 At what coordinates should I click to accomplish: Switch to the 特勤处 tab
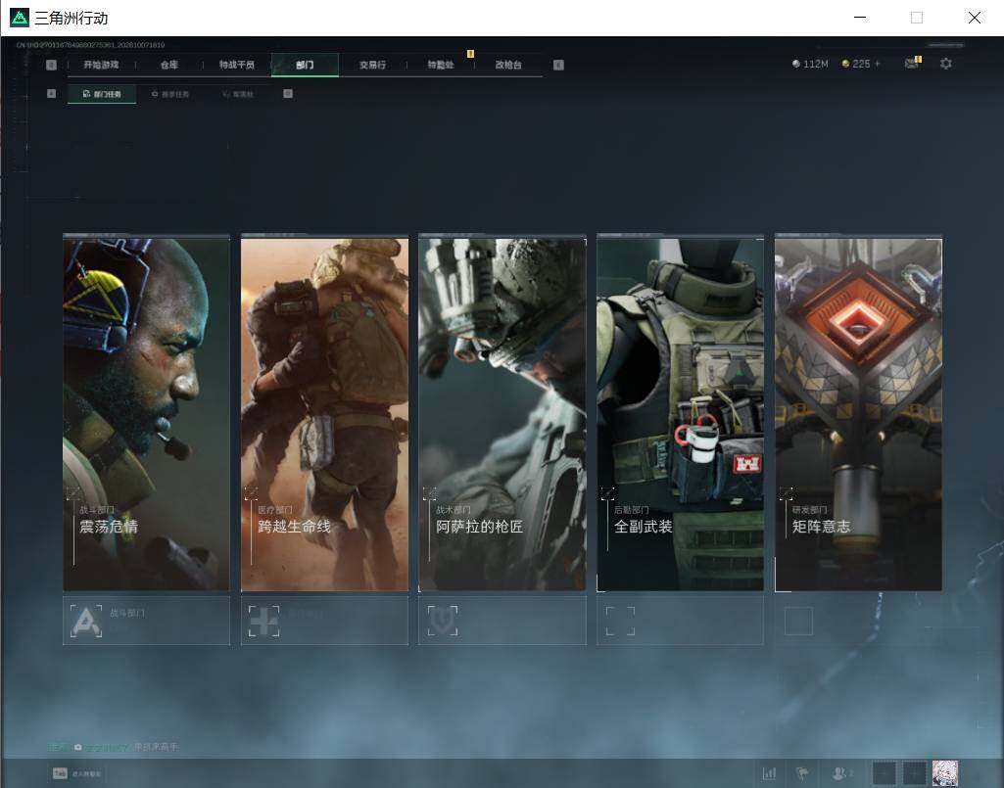pyautogui.click(x=441, y=65)
